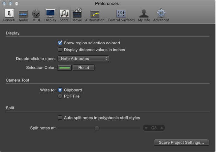Click the Split section heading
This screenshot has height=152, width=216.
tap(10, 108)
